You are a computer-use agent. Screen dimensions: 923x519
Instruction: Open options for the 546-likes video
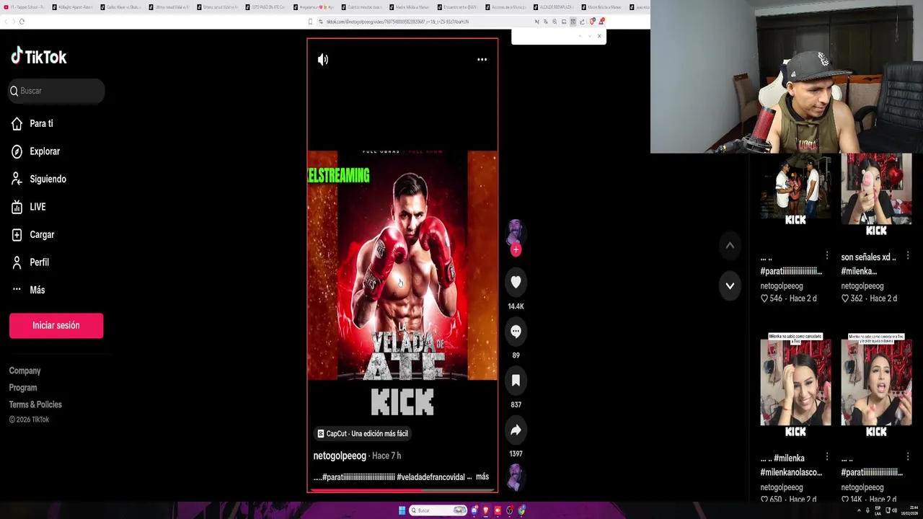[x=827, y=256]
